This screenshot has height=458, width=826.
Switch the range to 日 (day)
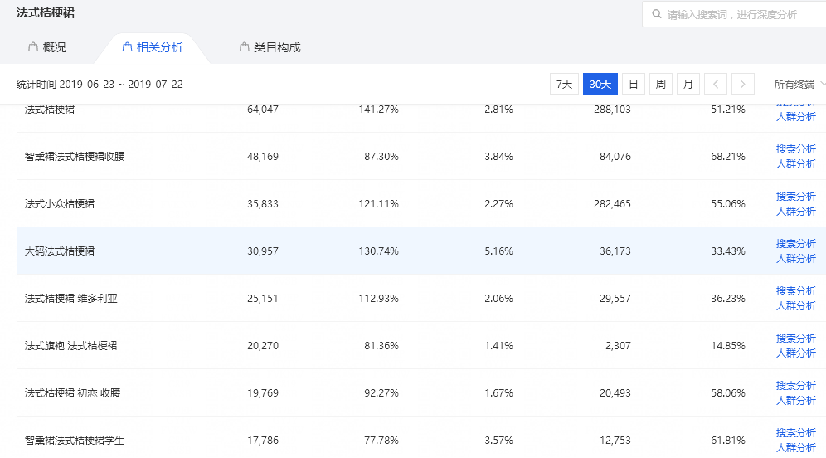point(633,84)
